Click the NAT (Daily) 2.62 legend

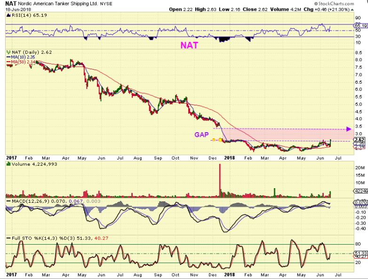click(x=32, y=52)
